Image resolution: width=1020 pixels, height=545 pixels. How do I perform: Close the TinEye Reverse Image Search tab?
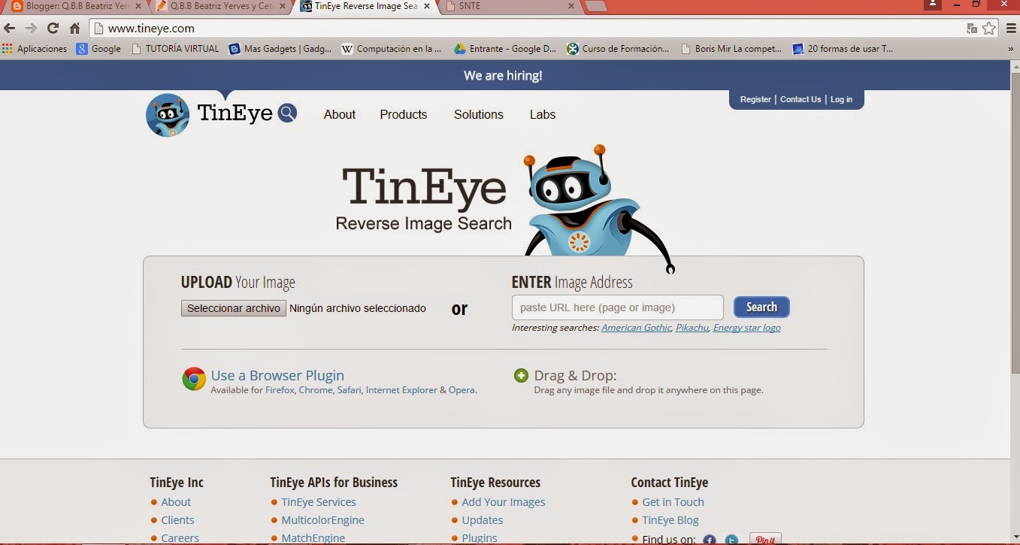pos(426,6)
